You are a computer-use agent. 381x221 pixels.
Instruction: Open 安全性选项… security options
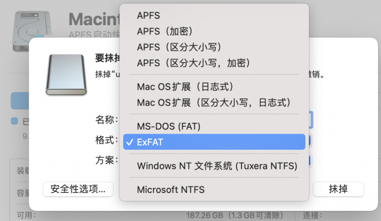[x=78, y=189]
